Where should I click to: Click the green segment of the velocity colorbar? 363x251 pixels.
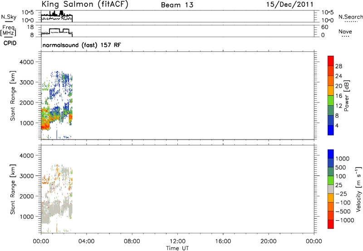[331, 180]
